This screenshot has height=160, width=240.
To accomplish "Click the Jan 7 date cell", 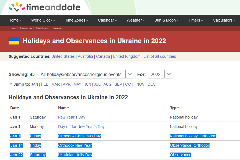I will point(15,136).
